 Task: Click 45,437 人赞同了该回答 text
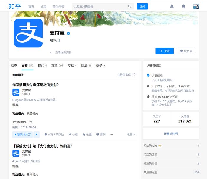pos(26,161)
